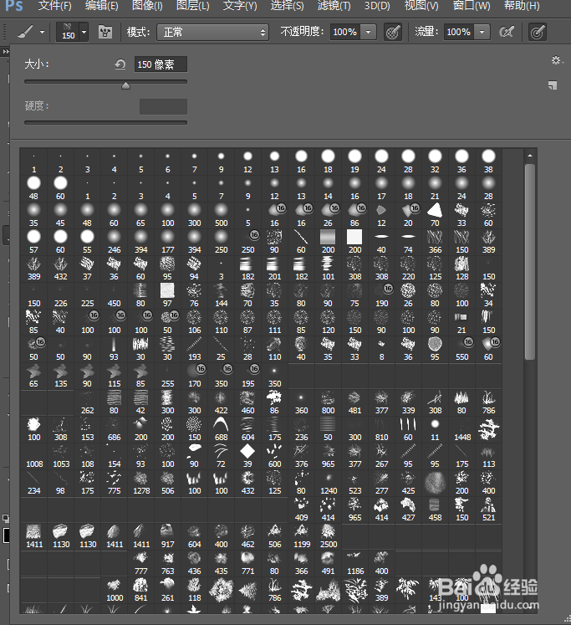The image size is (571, 625).
Task: Toggle pressure for opacity button
Action: 393,32
